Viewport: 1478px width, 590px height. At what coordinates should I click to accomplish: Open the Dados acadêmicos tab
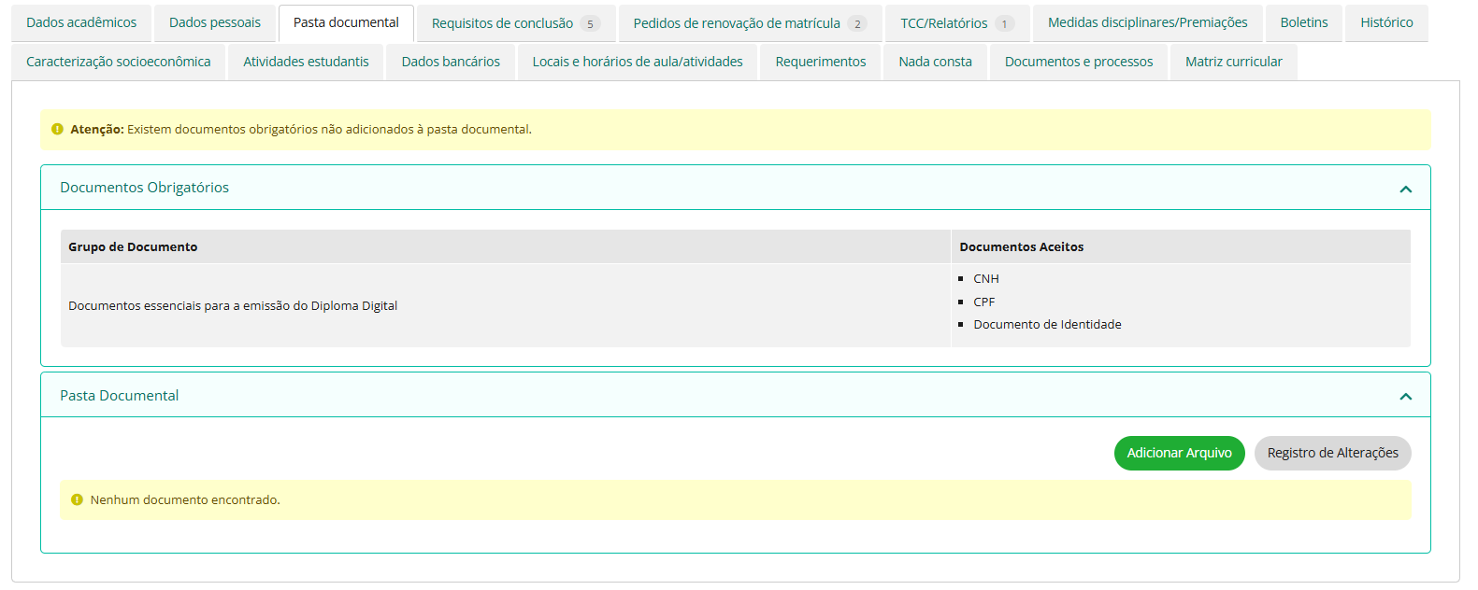(x=81, y=22)
